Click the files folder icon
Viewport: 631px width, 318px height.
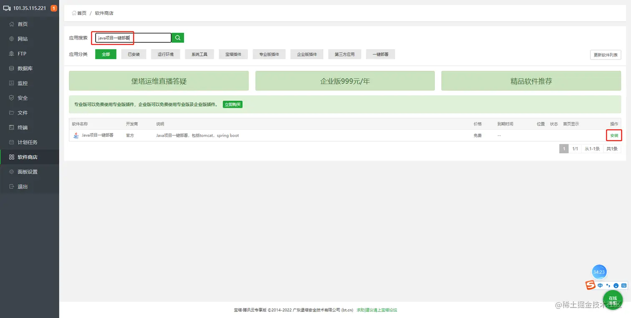click(x=12, y=113)
